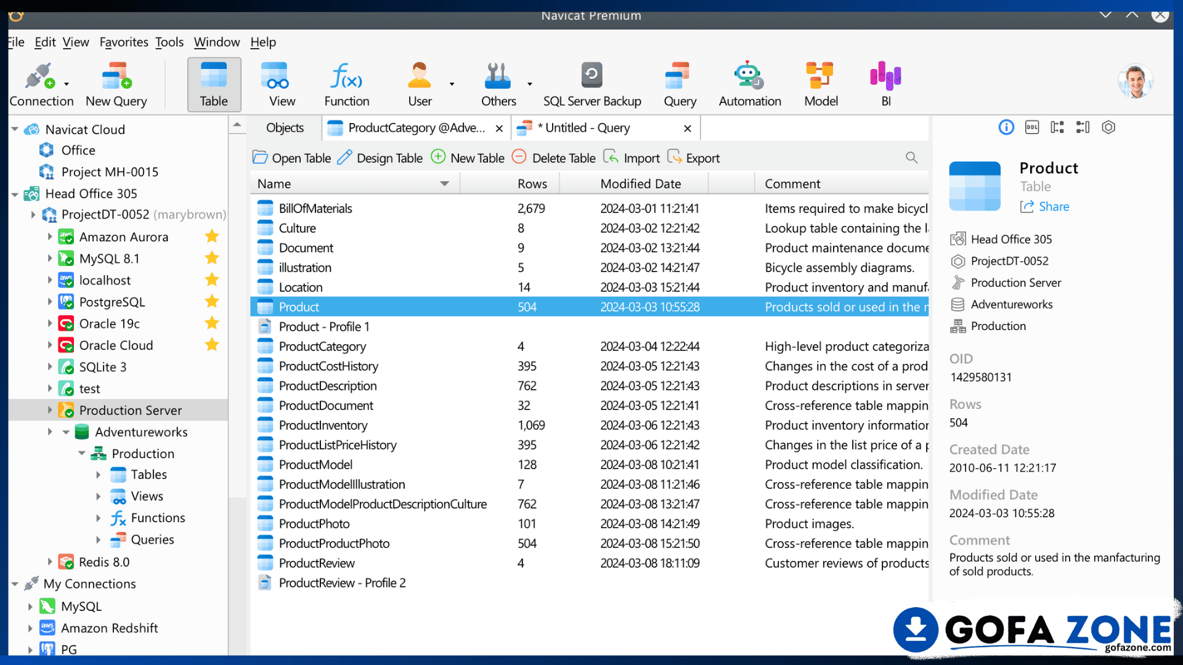Select Production Server in connection tree
This screenshot has width=1183, height=665.
tap(118, 410)
